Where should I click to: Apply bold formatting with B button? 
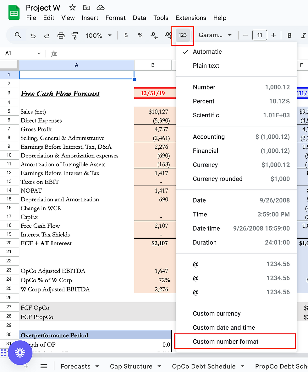pyautogui.click(x=289, y=35)
